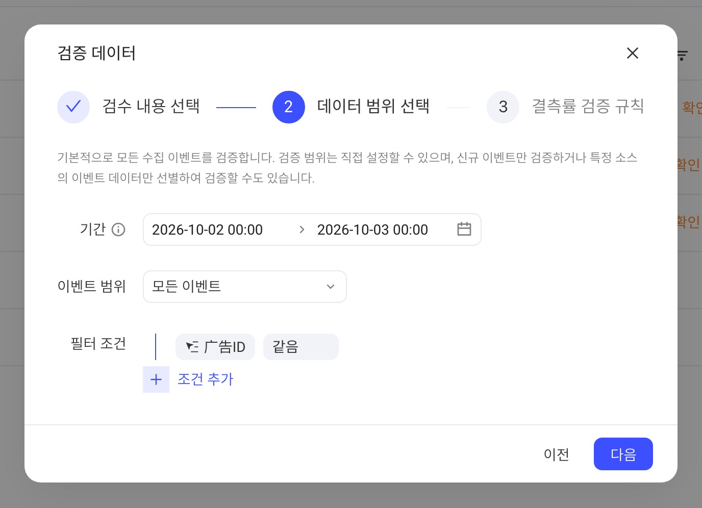Open the 같음 operator dropdown
The width and height of the screenshot is (702, 508).
coord(301,347)
